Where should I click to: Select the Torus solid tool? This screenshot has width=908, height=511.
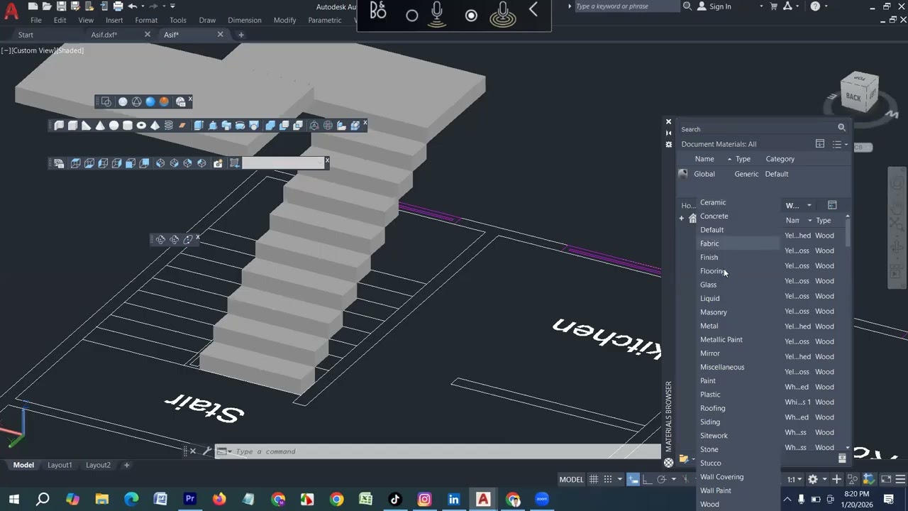[141, 126]
